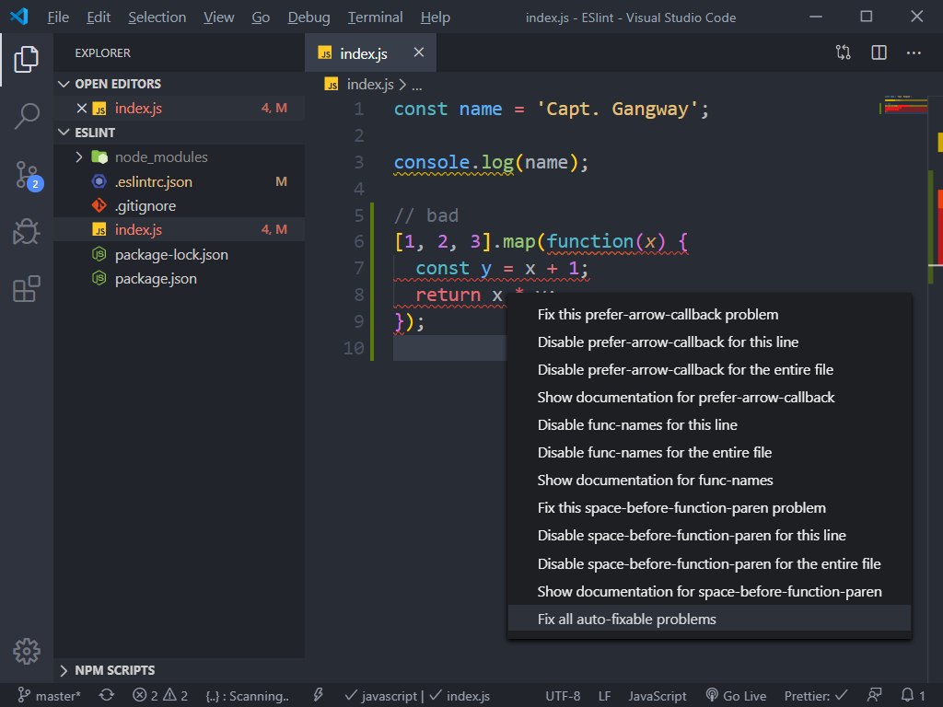Click Open Changes compare icon
The width and height of the screenshot is (943, 707).
click(x=844, y=52)
